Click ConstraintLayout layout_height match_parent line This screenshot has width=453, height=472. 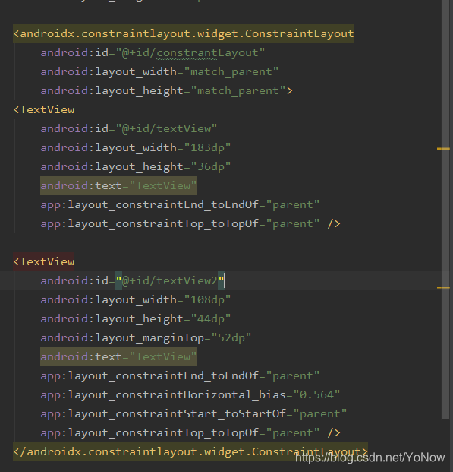166,90
